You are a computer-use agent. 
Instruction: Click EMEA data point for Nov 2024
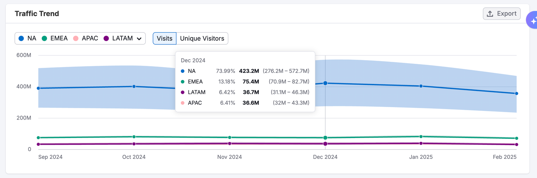coord(230,138)
